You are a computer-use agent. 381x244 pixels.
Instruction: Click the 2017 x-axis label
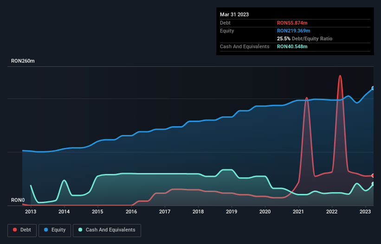click(x=165, y=212)
